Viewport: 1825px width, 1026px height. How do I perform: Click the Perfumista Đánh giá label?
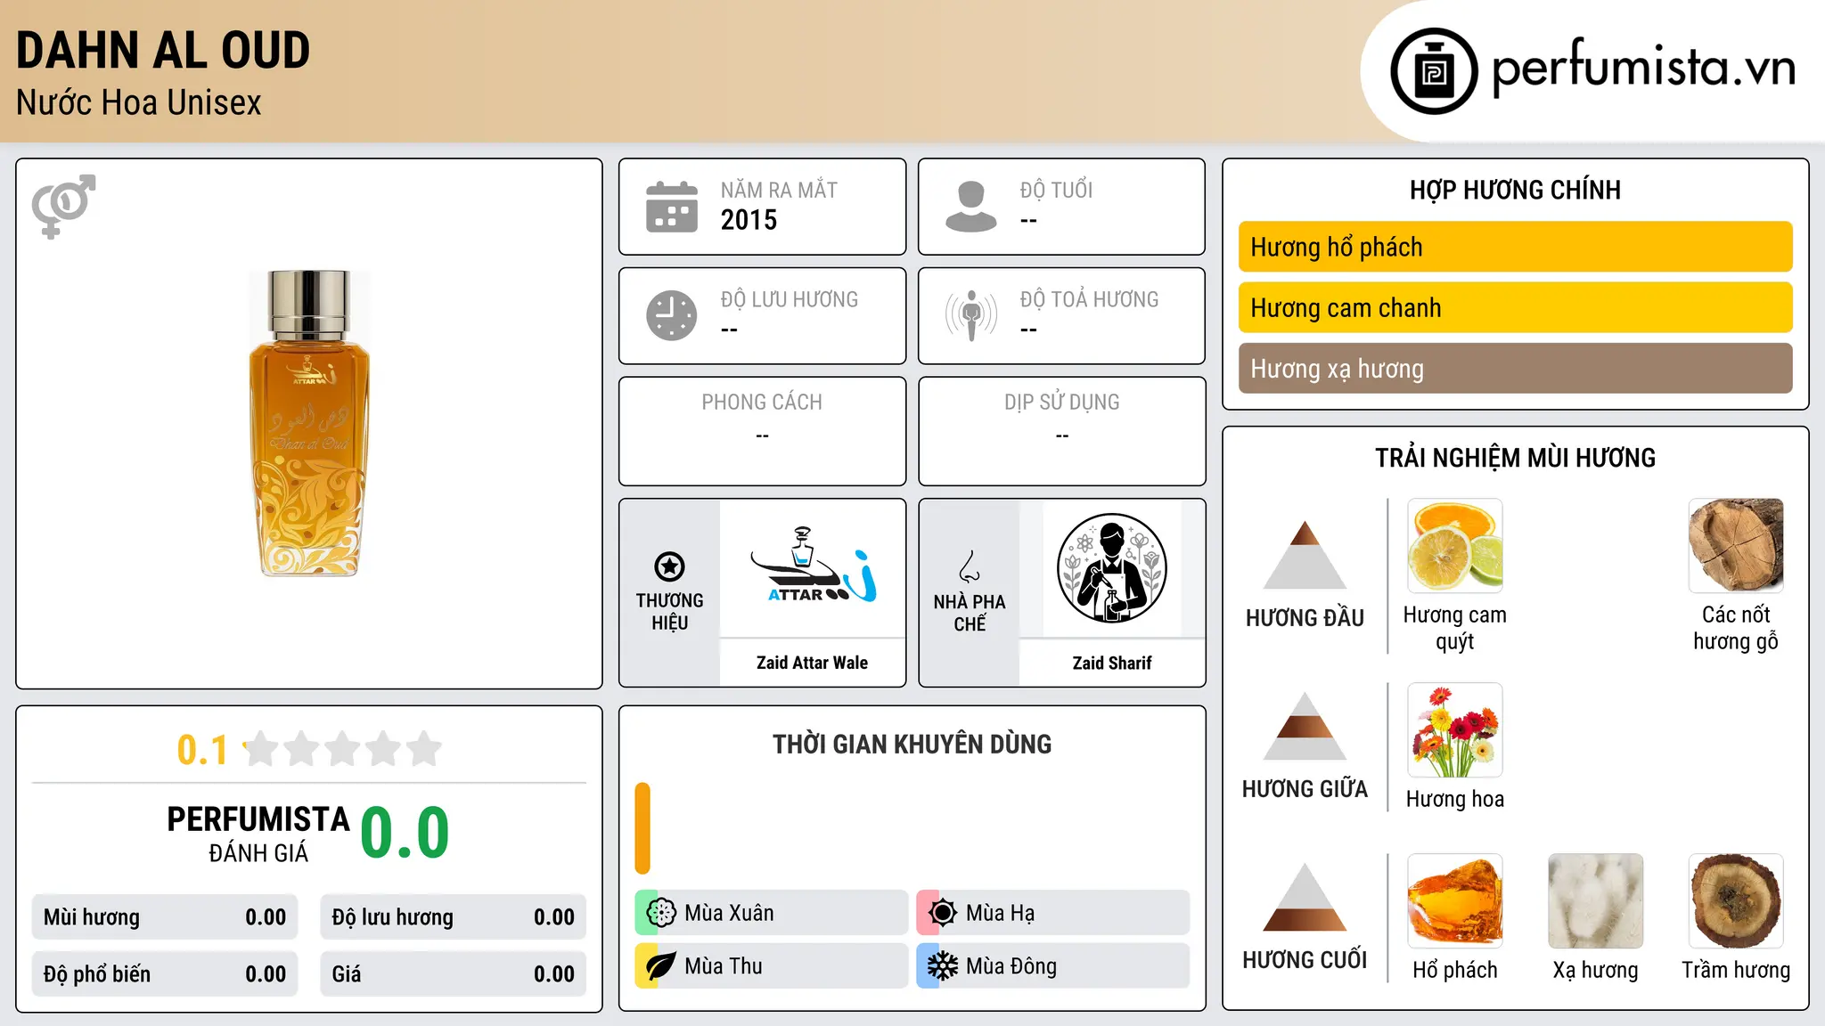tap(258, 834)
